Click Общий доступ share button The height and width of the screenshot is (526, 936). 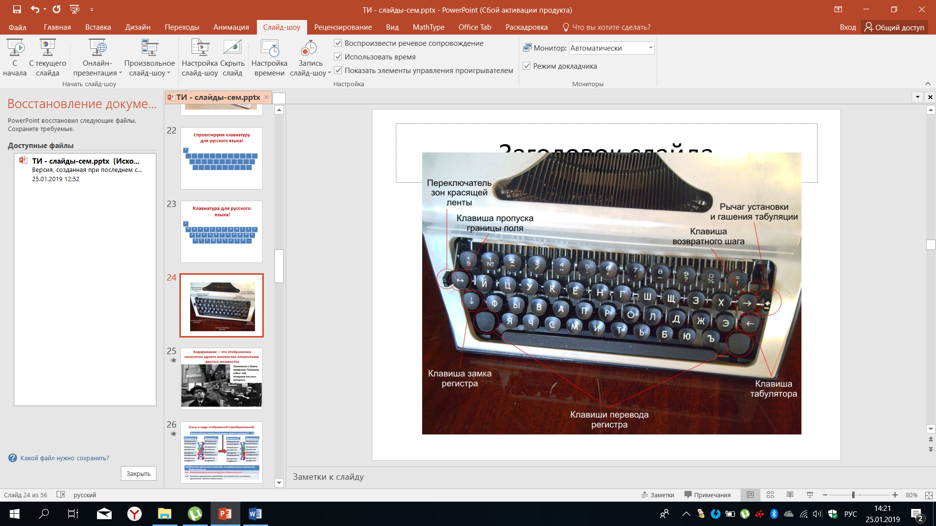[895, 27]
